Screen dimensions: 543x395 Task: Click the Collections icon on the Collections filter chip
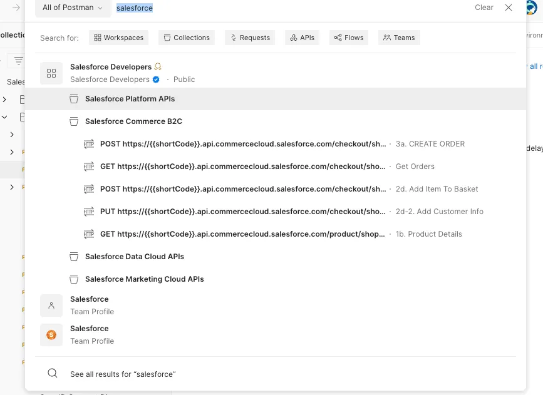coord(166,38)
